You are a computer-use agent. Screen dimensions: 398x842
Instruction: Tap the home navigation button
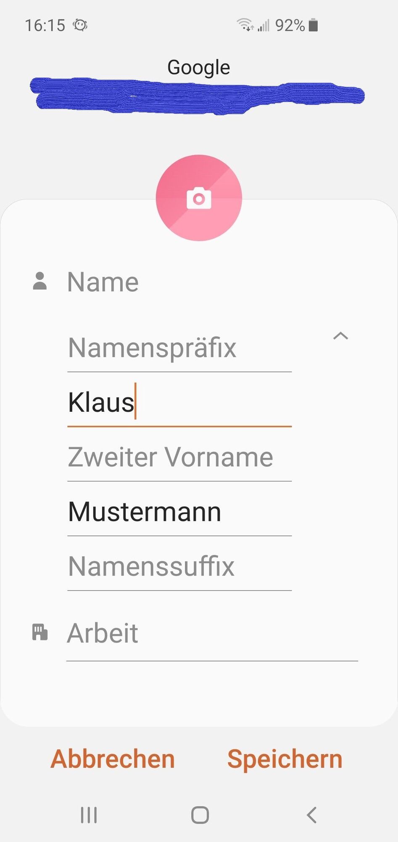[x=200, y=815]
